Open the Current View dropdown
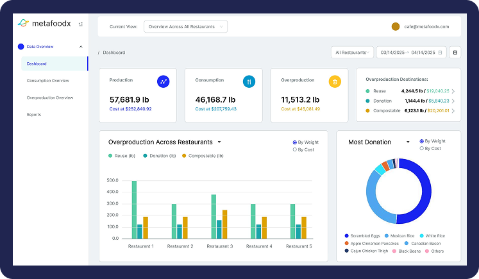Viewport: 479px width, 279px height. point(185,26)
